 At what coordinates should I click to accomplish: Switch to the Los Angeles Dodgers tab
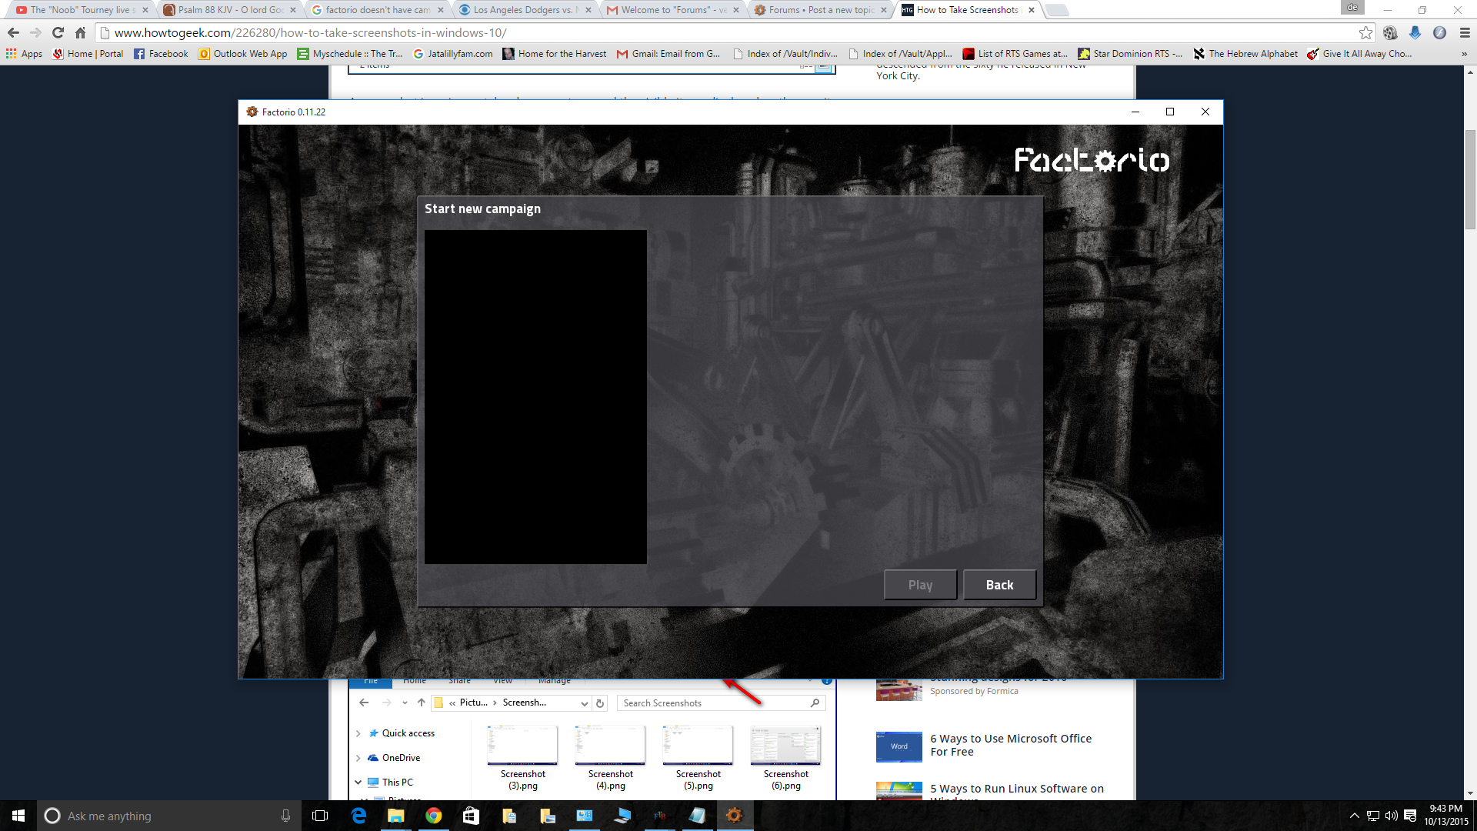(525, 10)
